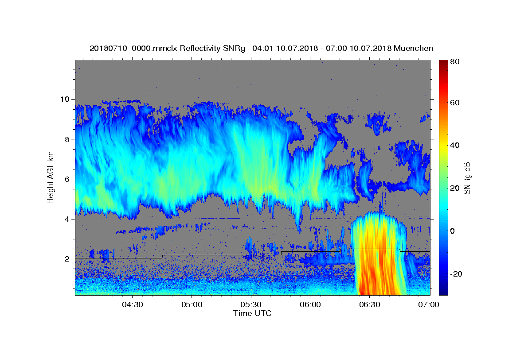Click the plot title text '20180710_0000.mmclx Reflectivity SNRg'

[168, 48]
